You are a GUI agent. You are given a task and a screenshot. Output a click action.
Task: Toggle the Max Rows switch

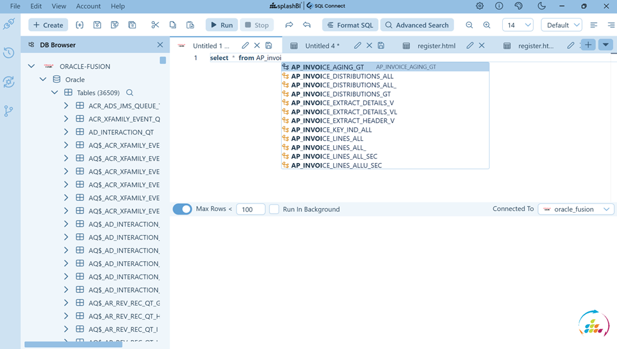point(182,209)
